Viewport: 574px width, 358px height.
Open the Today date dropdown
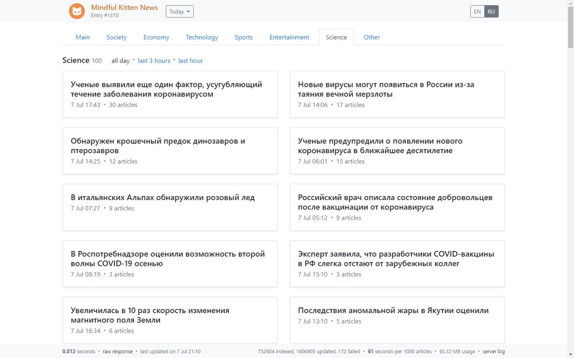(x=179, y=11)
